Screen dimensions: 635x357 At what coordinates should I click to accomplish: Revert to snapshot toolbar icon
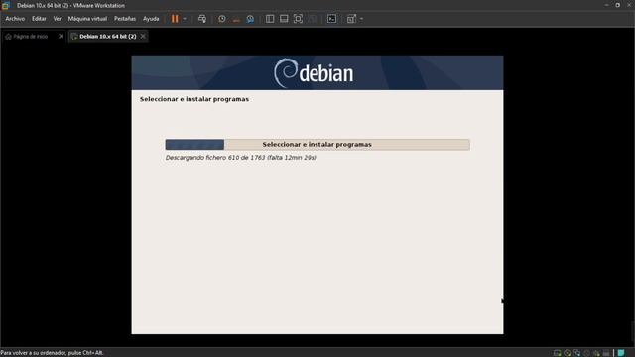tap(236, 19)
